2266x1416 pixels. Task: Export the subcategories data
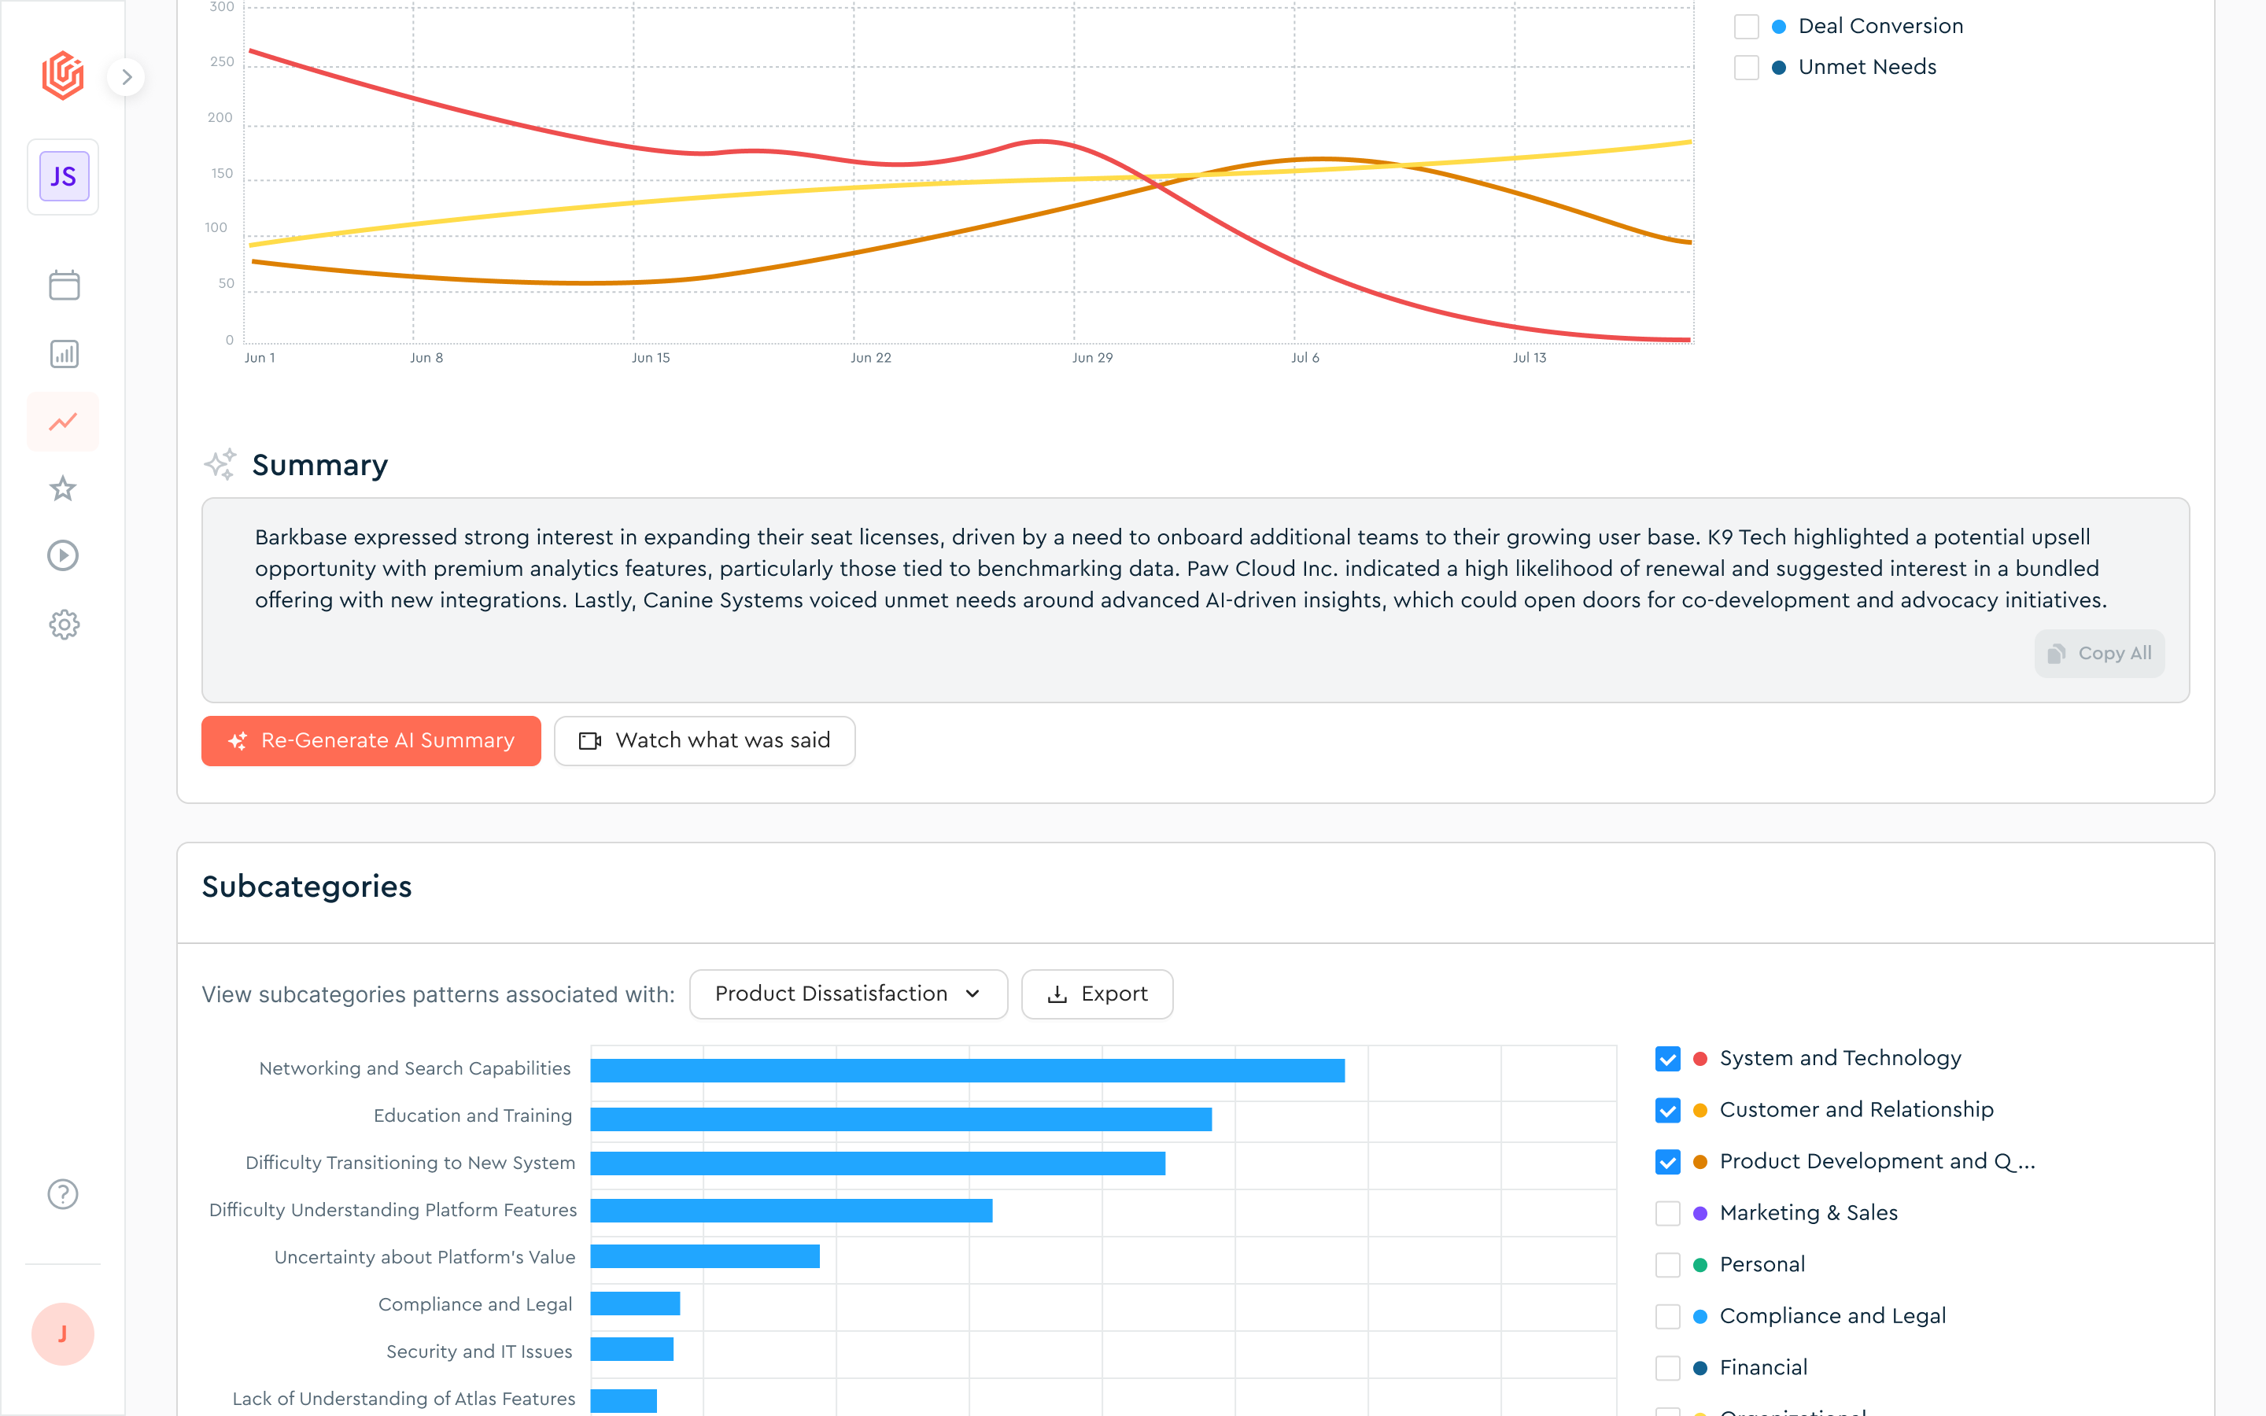coord(1097,994)
